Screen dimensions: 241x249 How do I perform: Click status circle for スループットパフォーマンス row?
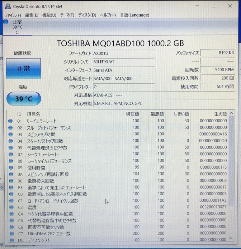[11, 128]
